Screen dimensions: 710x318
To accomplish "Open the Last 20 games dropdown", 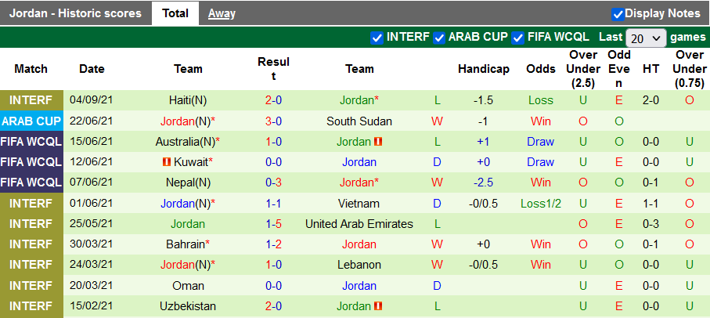I will click(646, 38).
